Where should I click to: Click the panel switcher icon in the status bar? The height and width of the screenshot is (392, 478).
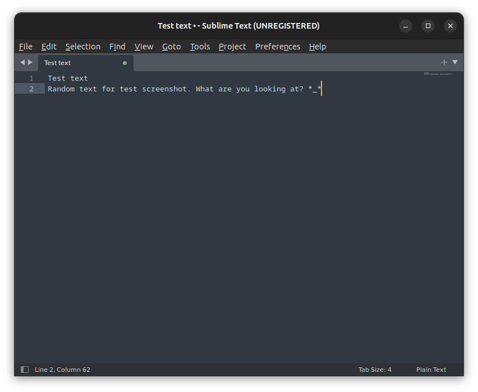pos(24,369)
